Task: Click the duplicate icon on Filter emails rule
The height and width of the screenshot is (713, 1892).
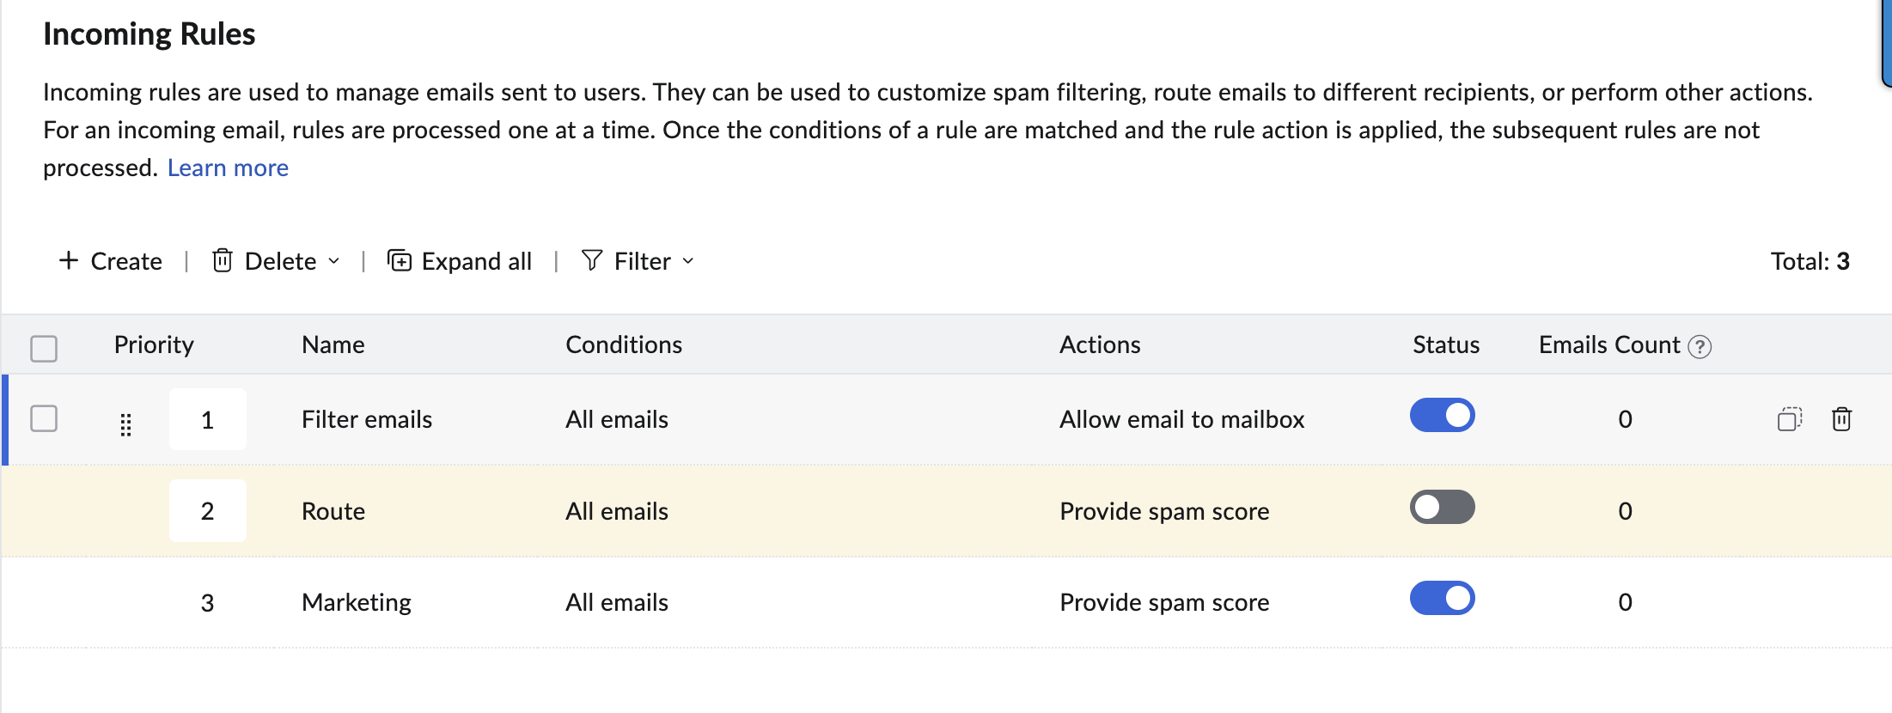Action: pos(1790,419)
